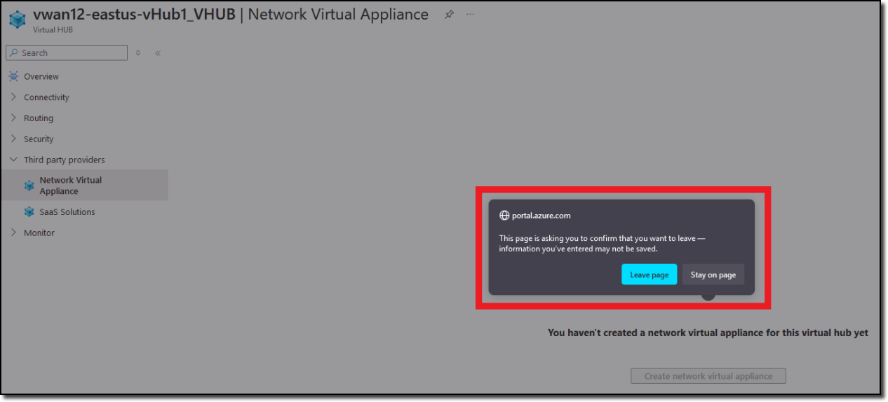This screenshot has width=888, height=402.
Task: Click the 'Virtual HUB' subtitle text
Action: (x=53, y=30)
